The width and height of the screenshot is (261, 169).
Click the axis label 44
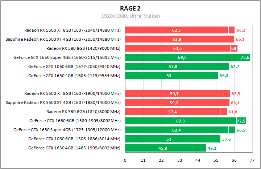pyautogui.click(x=198, y=160)
